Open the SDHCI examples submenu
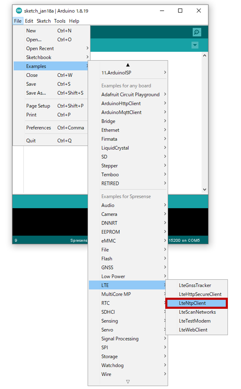This screenshot has width=241, height=389. tap(127, 312)
